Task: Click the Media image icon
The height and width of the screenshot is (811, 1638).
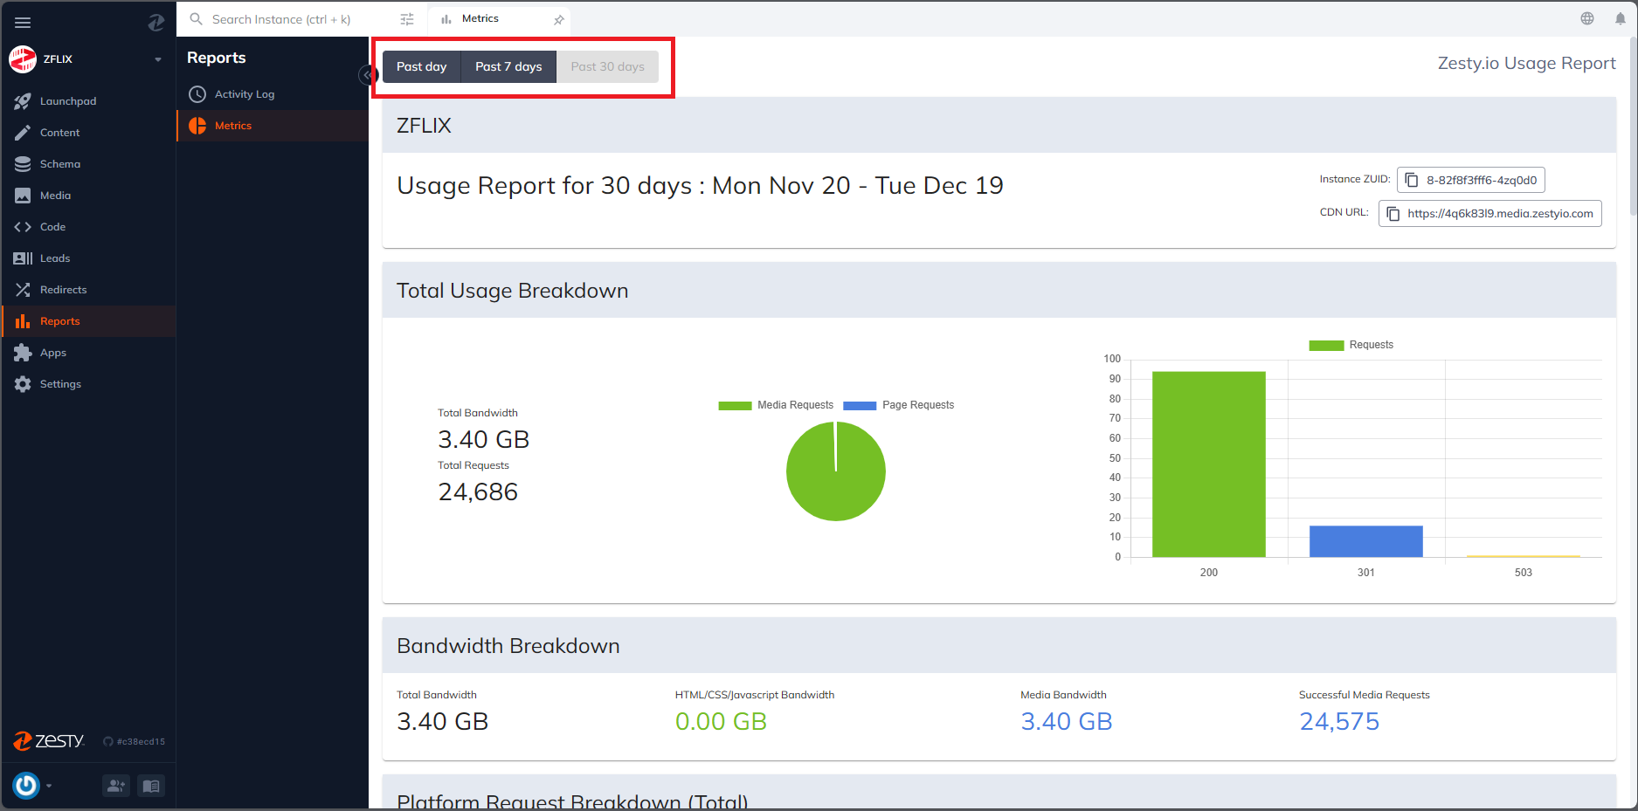Action: click(x=23, y=196)
